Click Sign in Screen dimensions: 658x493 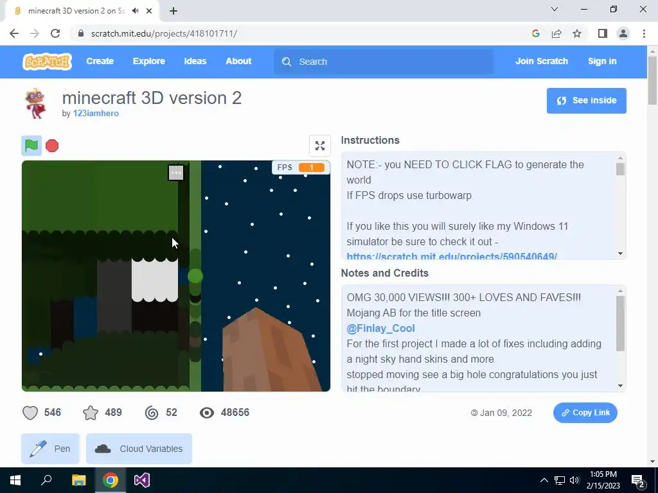(x=602, y=61)
